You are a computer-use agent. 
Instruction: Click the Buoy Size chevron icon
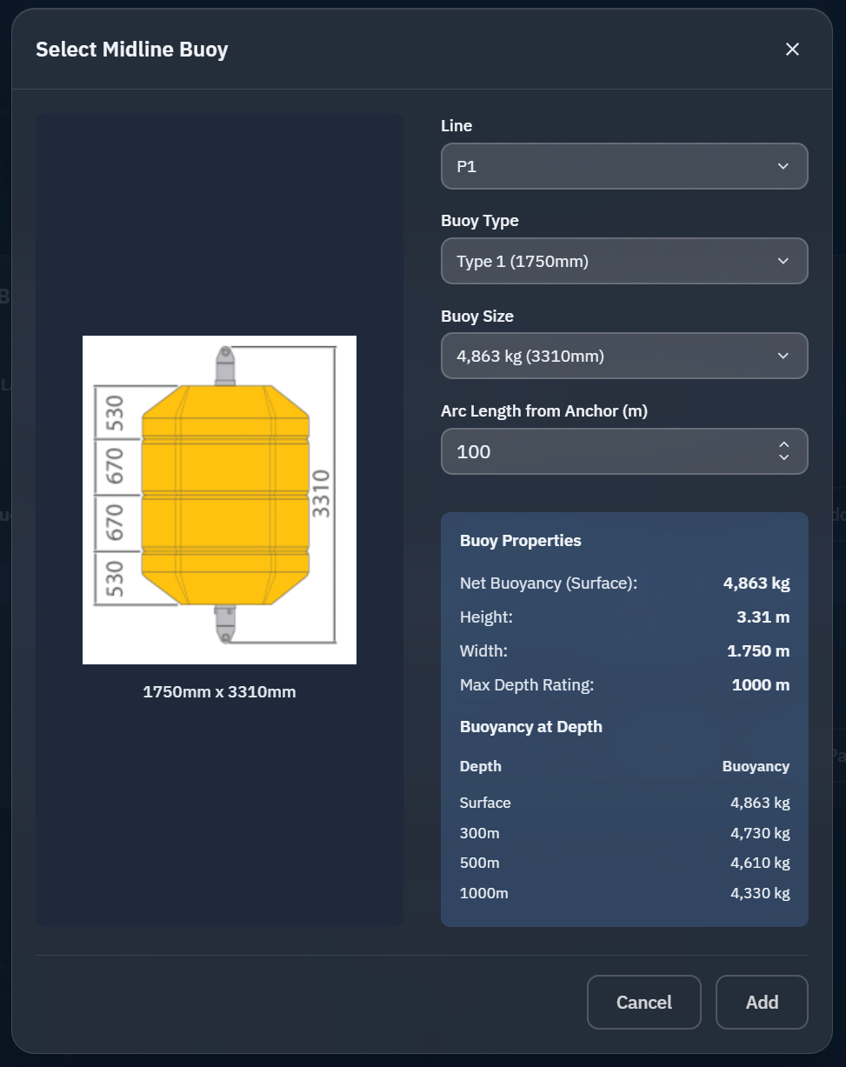(x=782, y=356)
